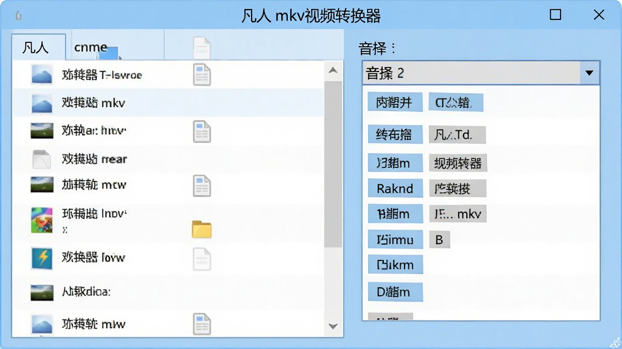
Task: Click the last full blue button starting with D
Action: coord(395,292)
